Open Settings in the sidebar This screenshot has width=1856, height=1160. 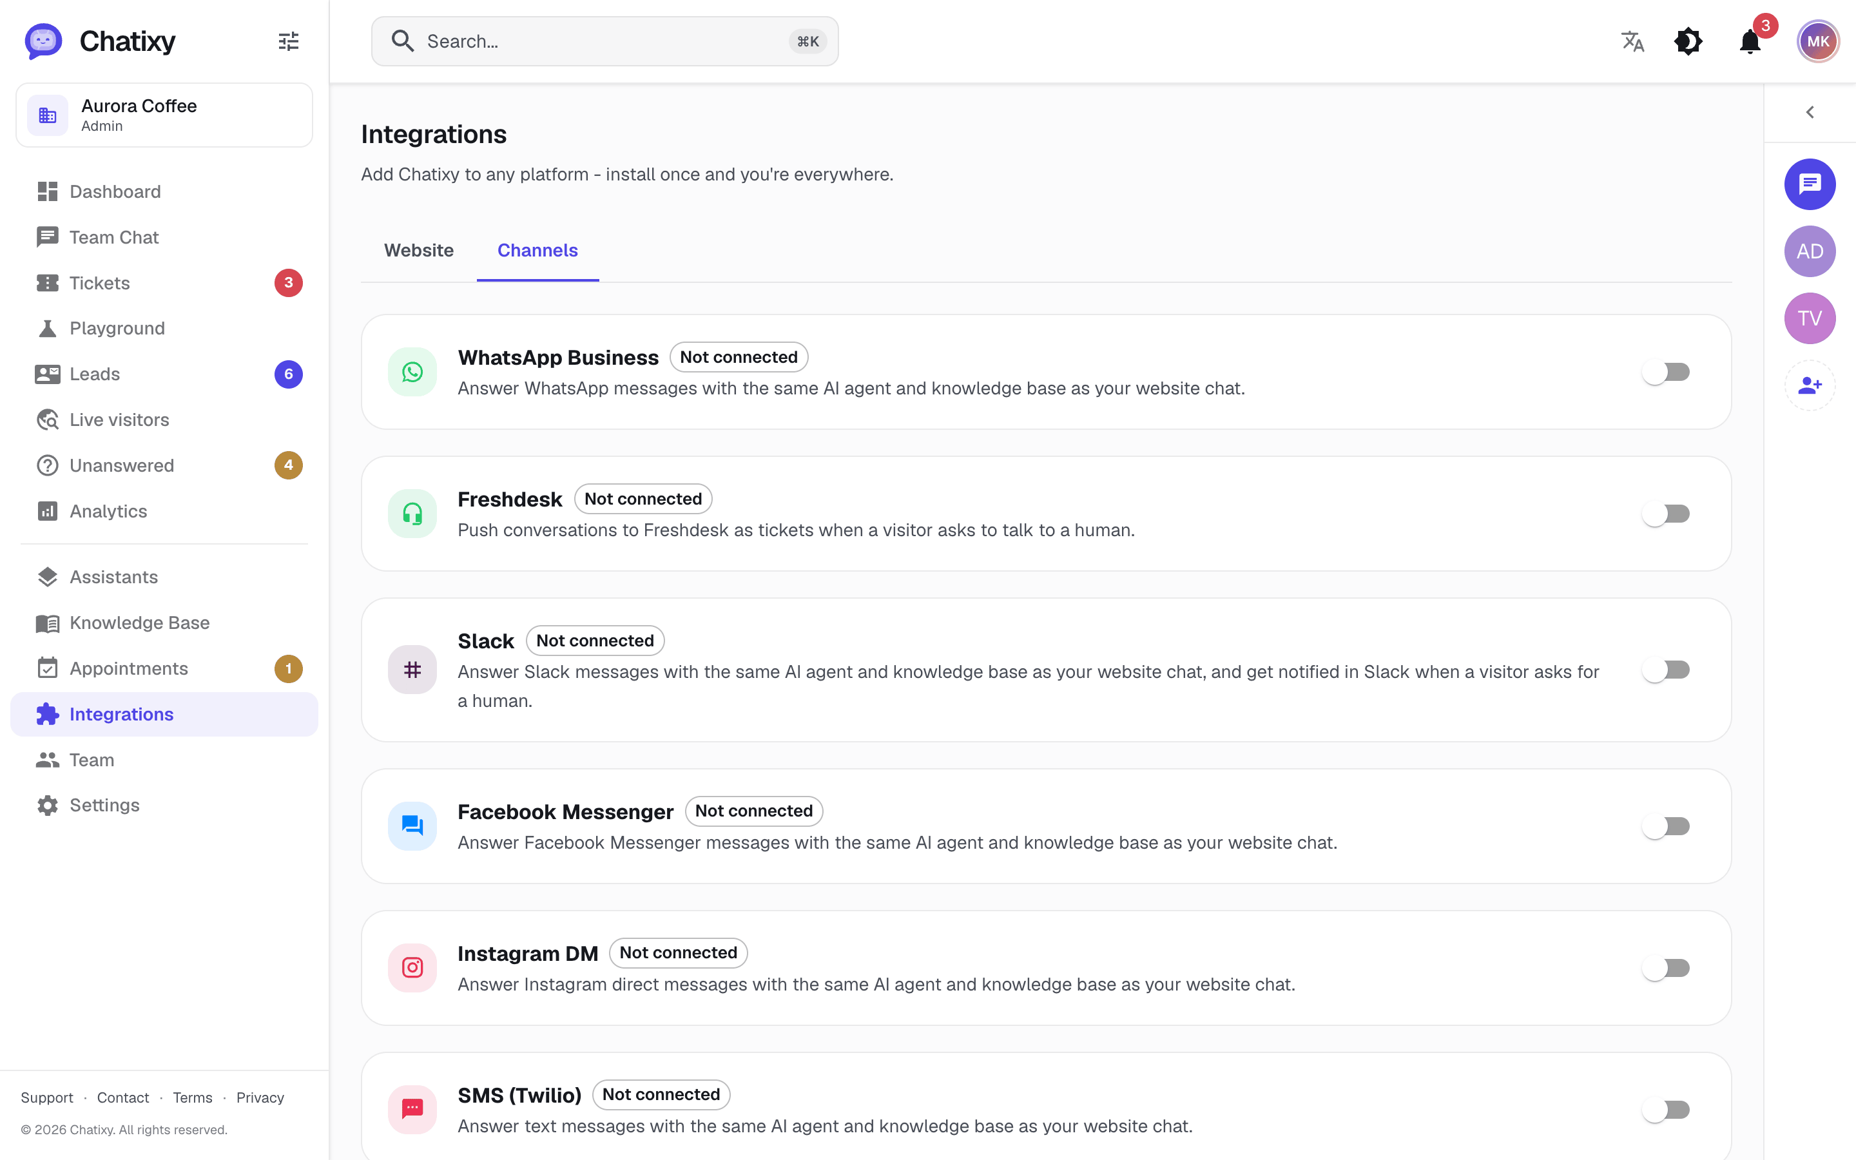click(x=164, y=806)
